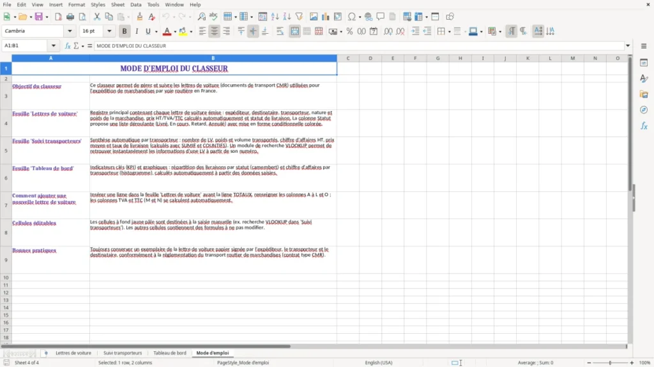654x367 pixels.
Task: Open the File menu
Action: coord(7,4)
